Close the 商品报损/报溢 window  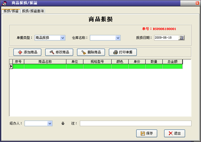pyautogui.click(x=197, y=3)
